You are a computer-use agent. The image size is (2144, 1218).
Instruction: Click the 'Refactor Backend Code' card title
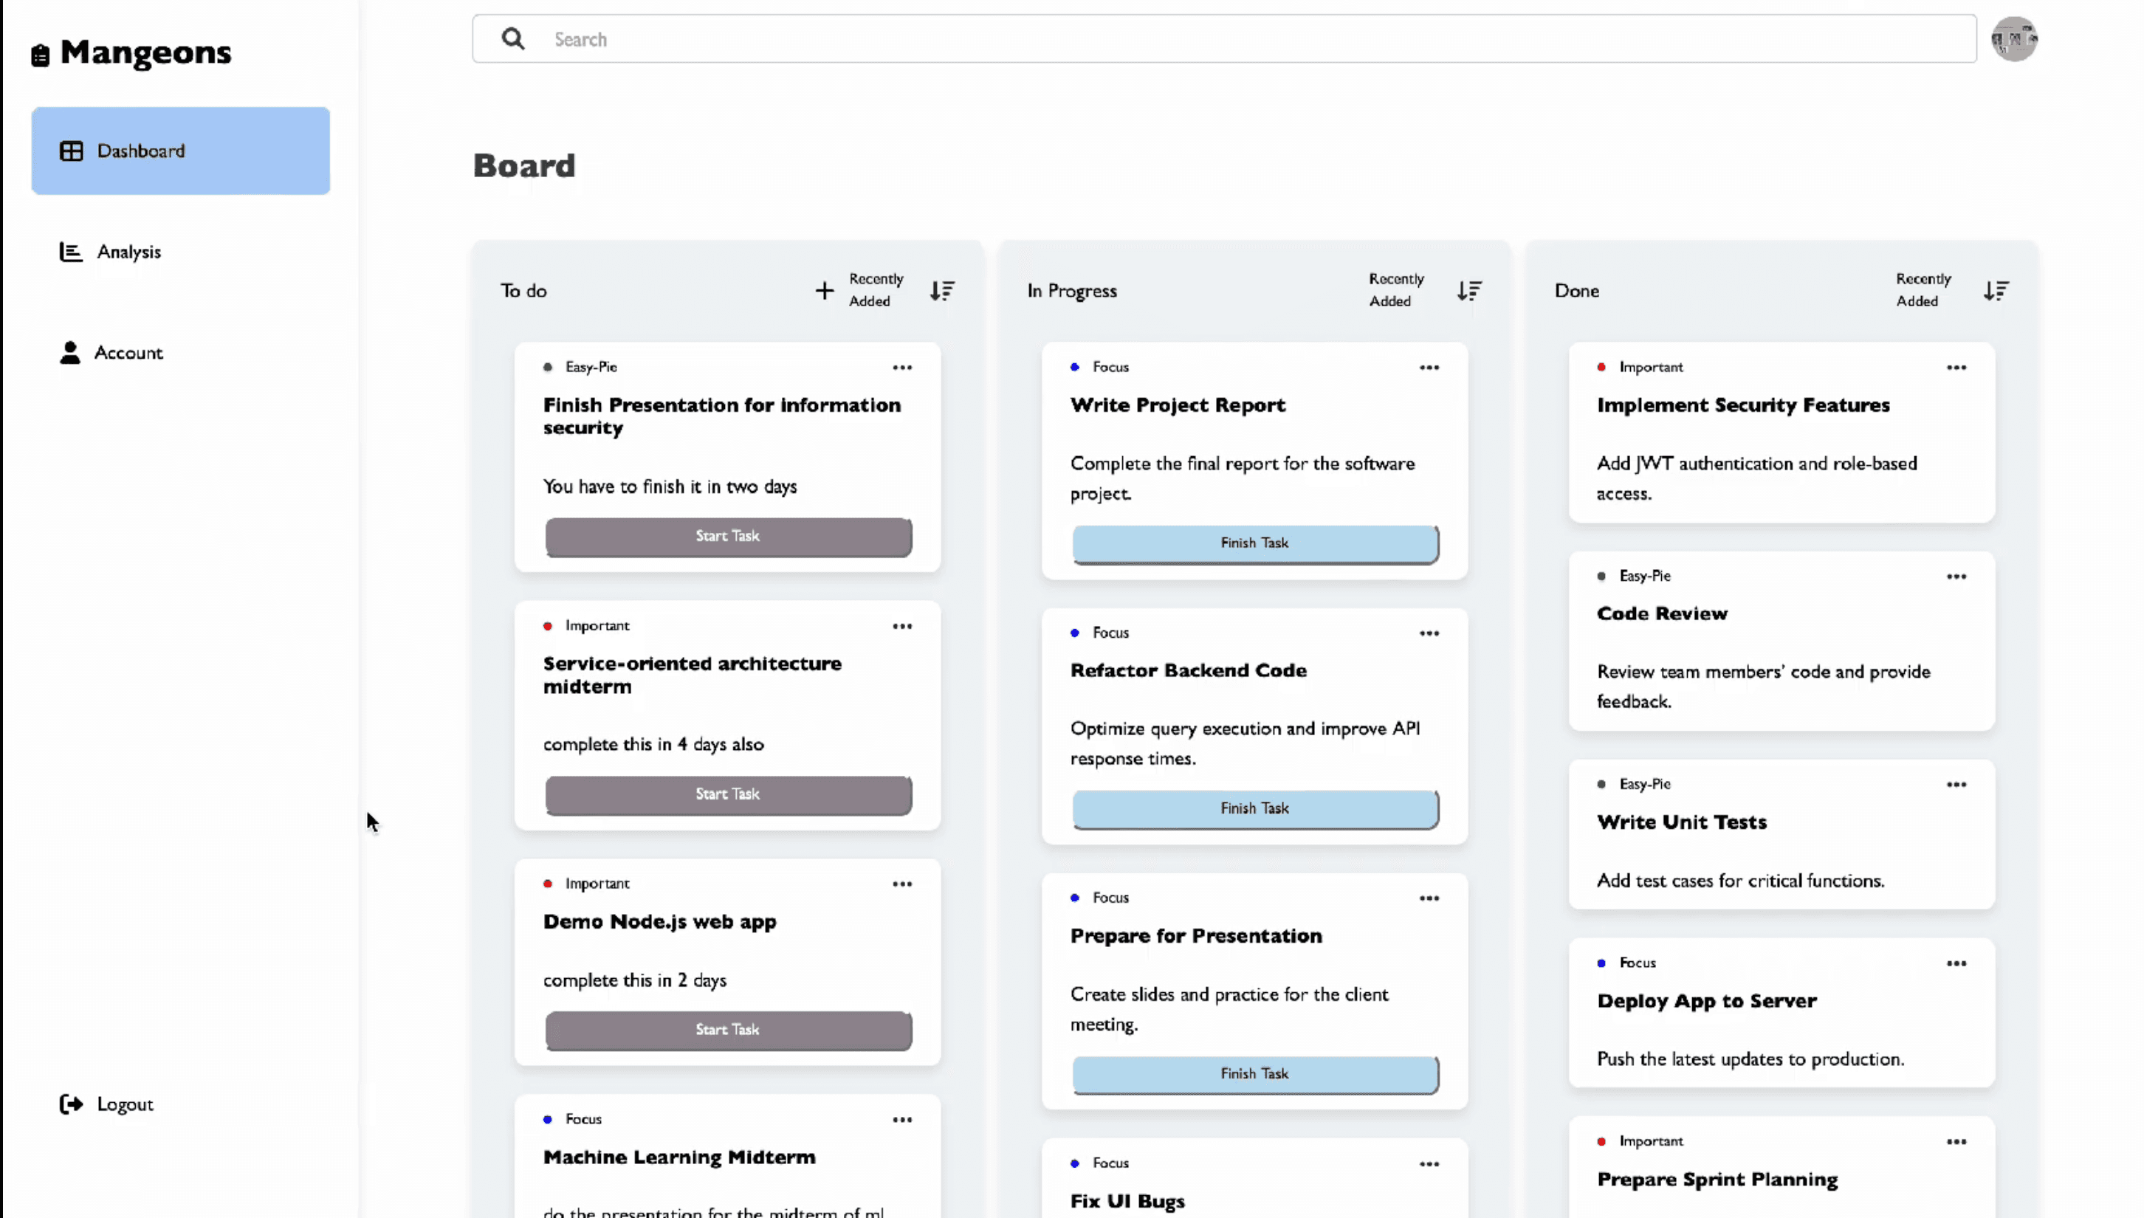1188,670
